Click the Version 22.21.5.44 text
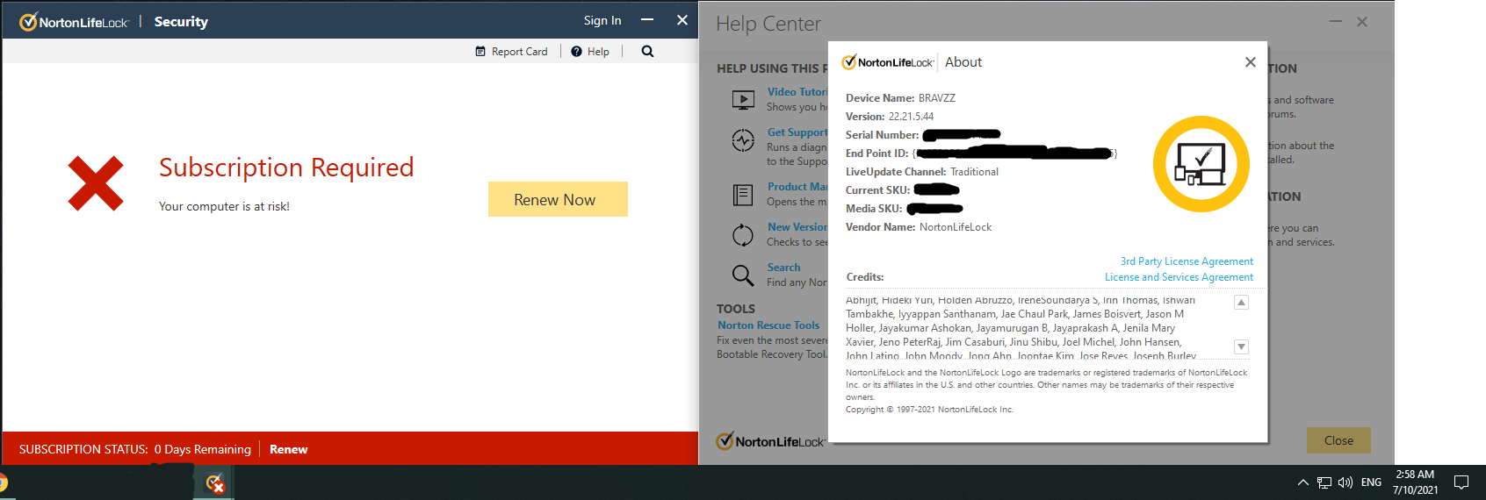This screenshot has height=500, width=1486. tap(890, 117)
